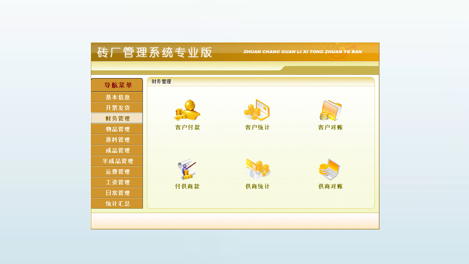The width and height of the screenshot is (469, 264).
Task: Open the 物品管理 menu item
Action: 117,129
